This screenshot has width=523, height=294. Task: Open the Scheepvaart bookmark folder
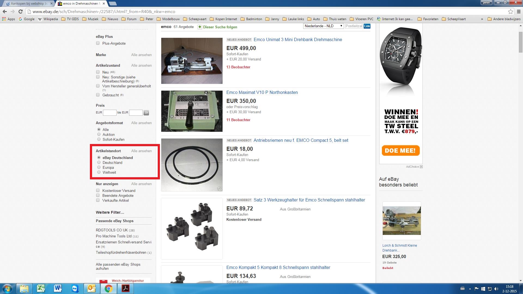195,19
